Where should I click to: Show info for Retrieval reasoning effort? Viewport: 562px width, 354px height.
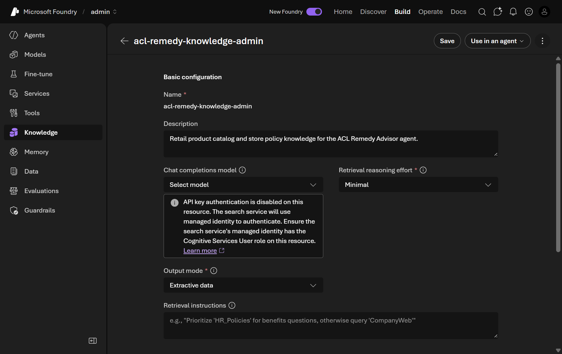pos(423,170)
